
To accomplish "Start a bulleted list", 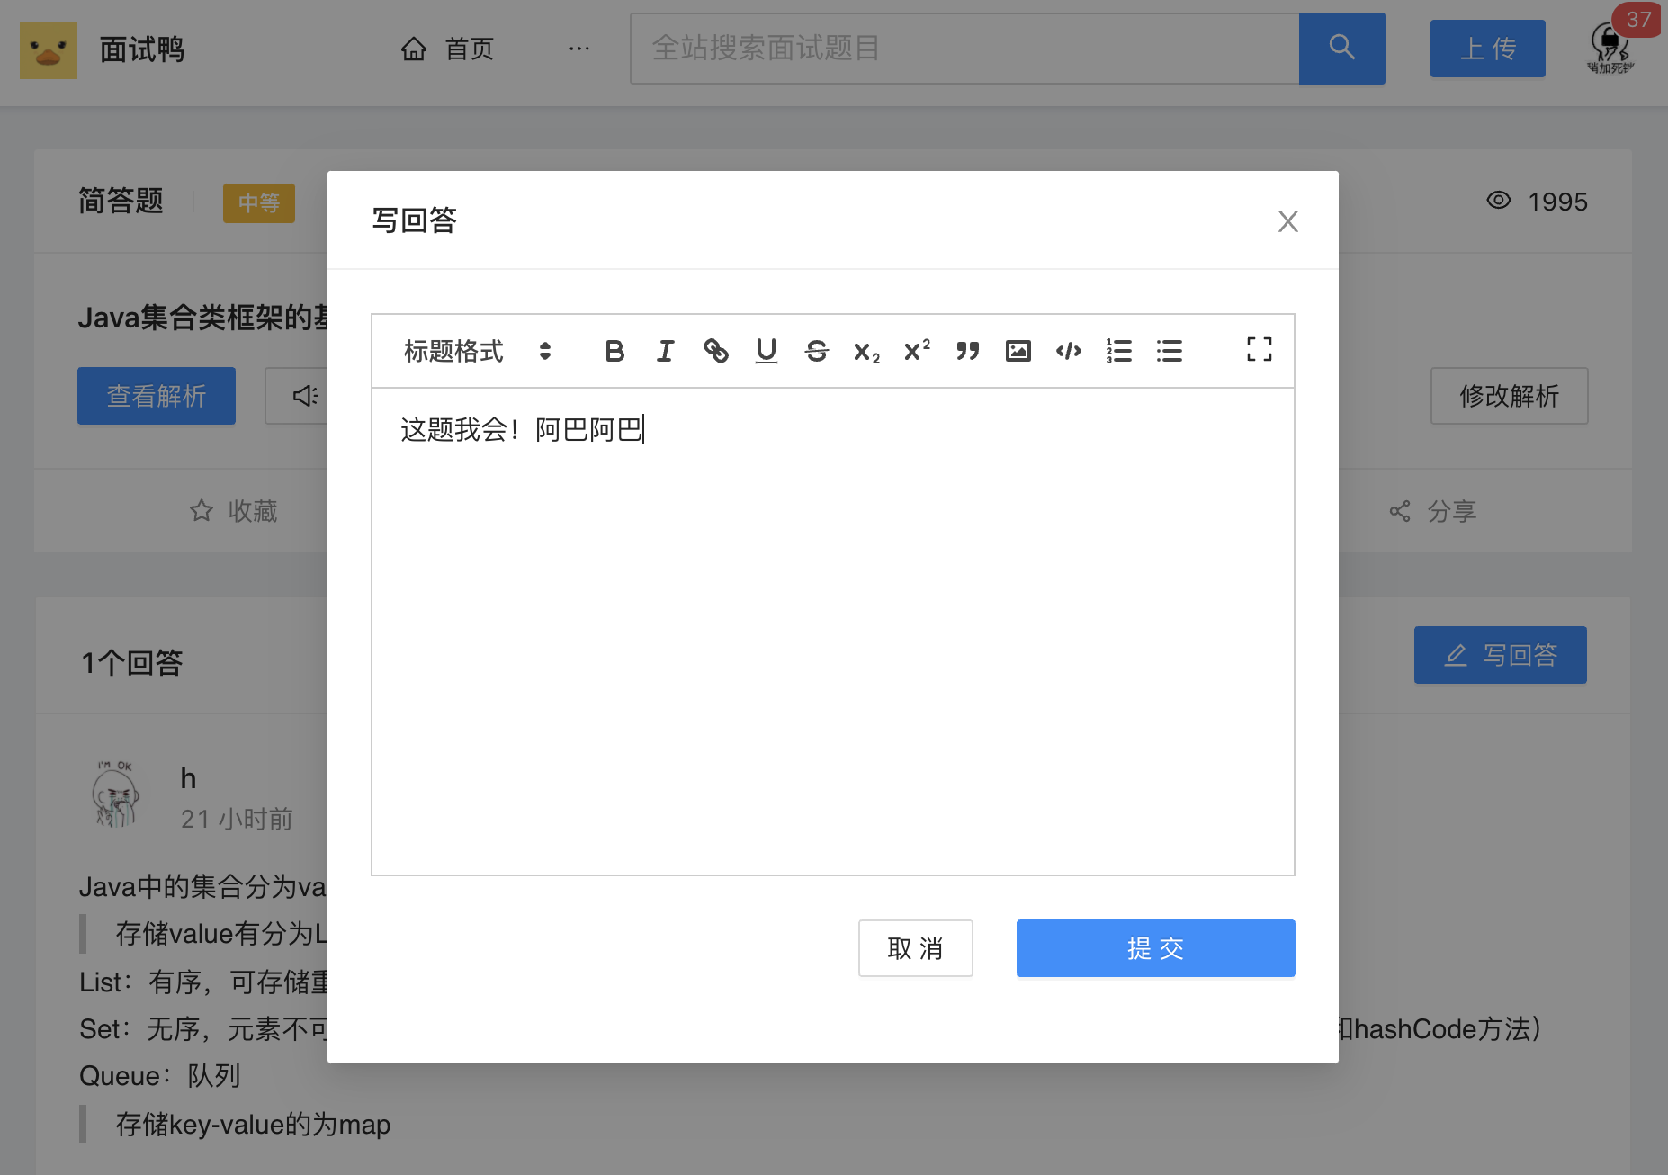I will coord(1169,351).
